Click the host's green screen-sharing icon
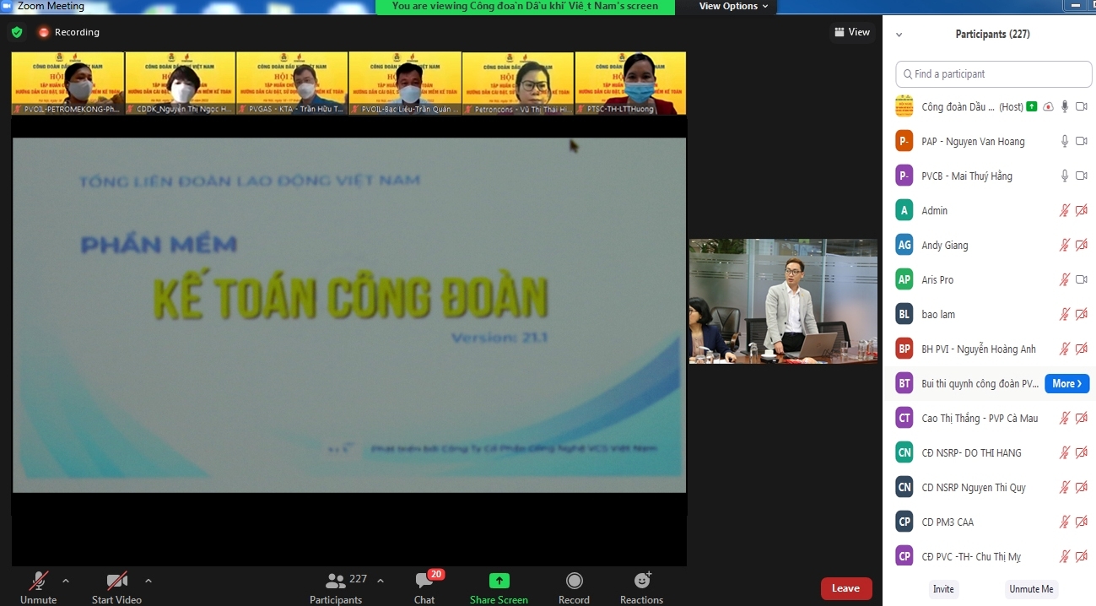This screenshot has width=1096, height=606. 1031,107
